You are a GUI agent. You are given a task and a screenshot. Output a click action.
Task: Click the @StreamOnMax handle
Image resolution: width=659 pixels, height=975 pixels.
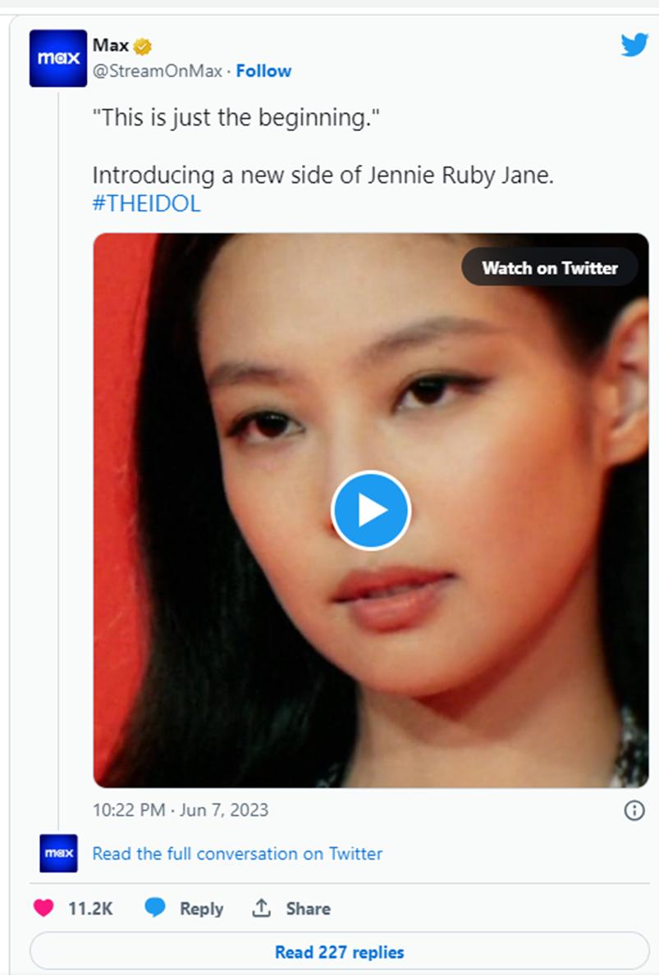158,71
